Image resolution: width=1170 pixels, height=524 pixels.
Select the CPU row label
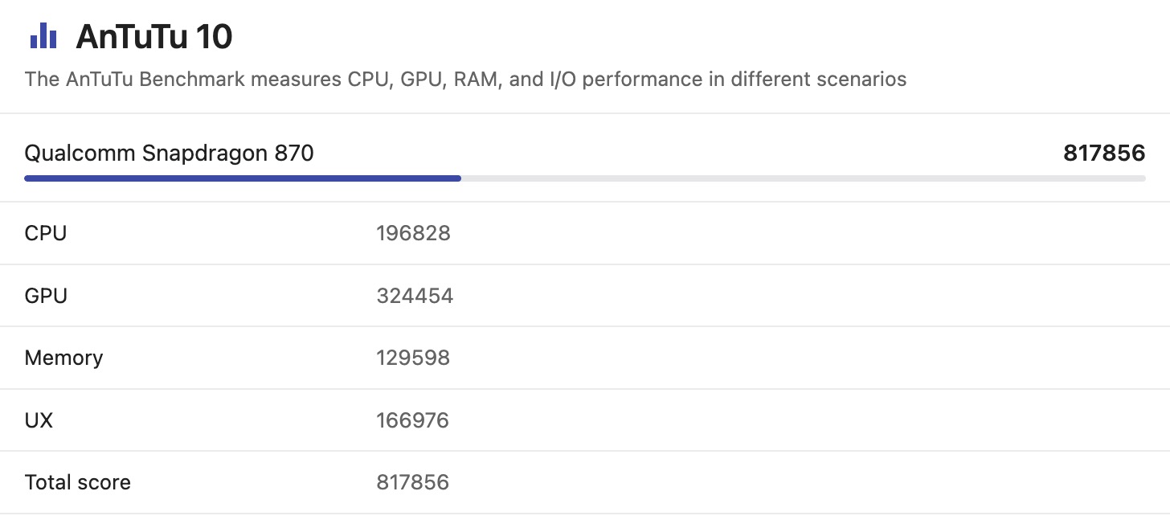pyautogui.click(x=46, y=233)
